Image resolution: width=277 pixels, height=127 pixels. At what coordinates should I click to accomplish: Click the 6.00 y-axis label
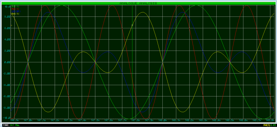(x=7, y=28)
